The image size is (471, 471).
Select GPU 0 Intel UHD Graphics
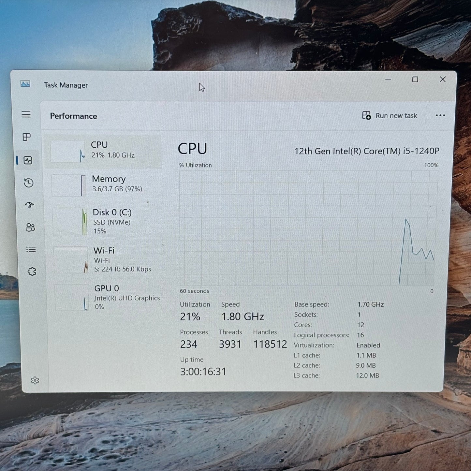107,297
